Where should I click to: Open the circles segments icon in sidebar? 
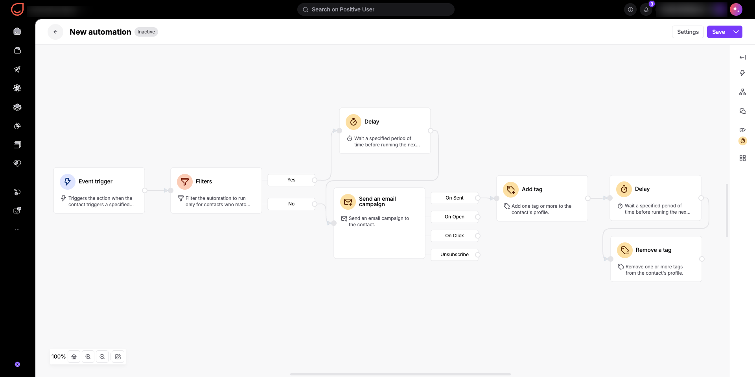pyautogui.click(x=17, y=192)
